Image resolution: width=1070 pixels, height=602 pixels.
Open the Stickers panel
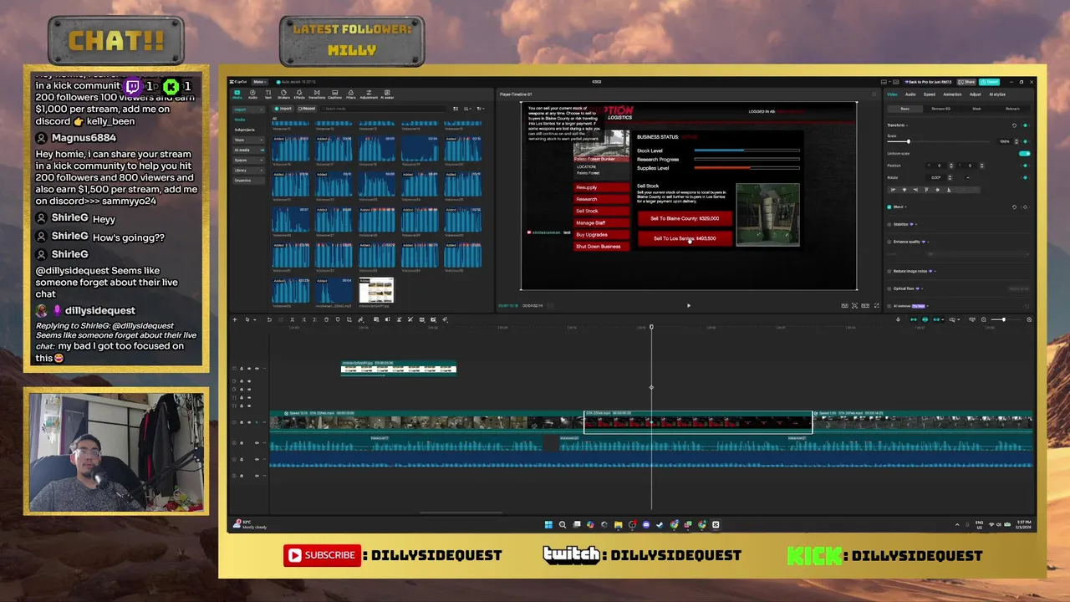coord(283,94)
